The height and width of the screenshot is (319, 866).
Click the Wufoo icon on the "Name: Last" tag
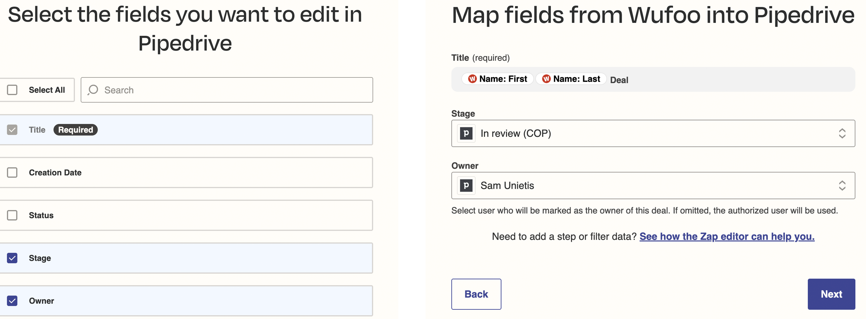[x=546, y=79]
